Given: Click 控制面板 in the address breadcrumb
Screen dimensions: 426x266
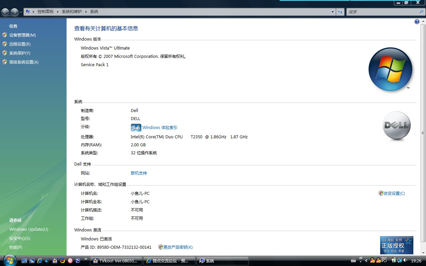Looking at the screenshot, I should click(x=46, y=11).
